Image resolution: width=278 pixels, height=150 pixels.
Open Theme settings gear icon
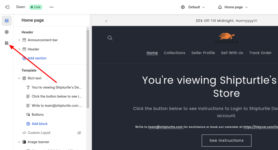tap(7, 32)
